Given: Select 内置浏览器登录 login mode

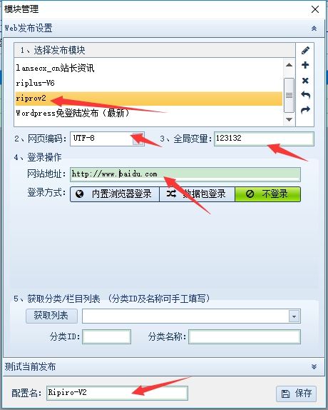Looking at the screenshot, I should tap(115, 194).
